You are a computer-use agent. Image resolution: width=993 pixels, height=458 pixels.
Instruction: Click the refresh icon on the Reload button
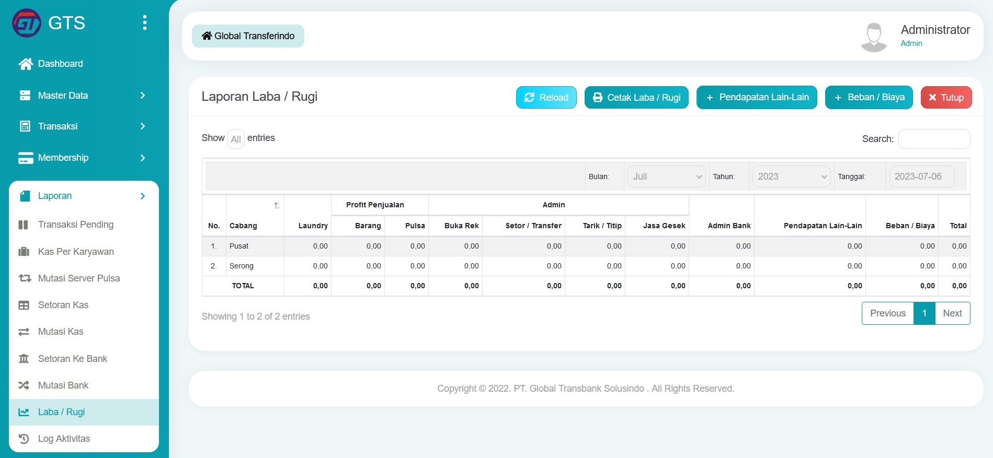coord(529,98)
